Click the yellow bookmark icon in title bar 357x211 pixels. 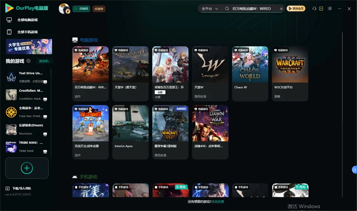(x=321, y=9)
